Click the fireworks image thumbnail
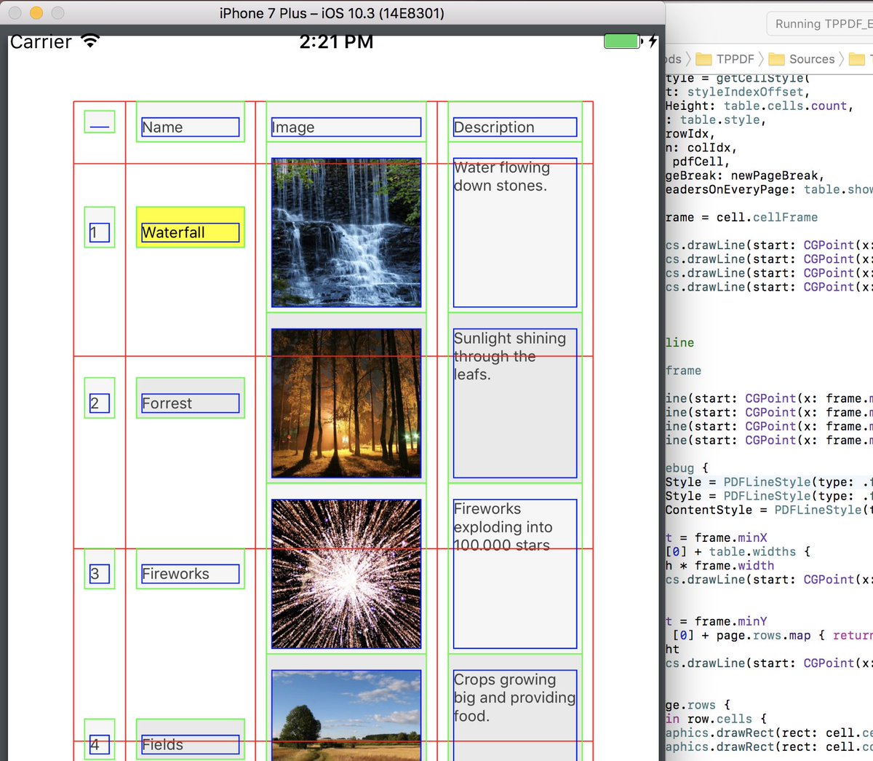This screenshot has height=761, width=873. (x=346, y=573)
